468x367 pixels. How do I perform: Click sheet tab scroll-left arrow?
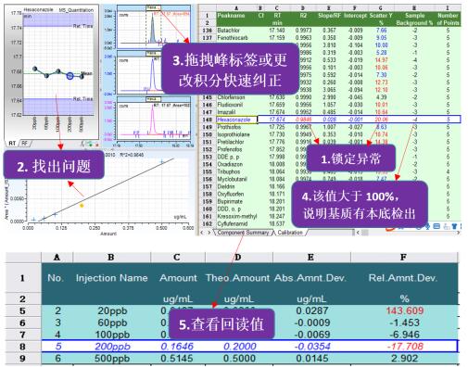[x=201, y=233]
